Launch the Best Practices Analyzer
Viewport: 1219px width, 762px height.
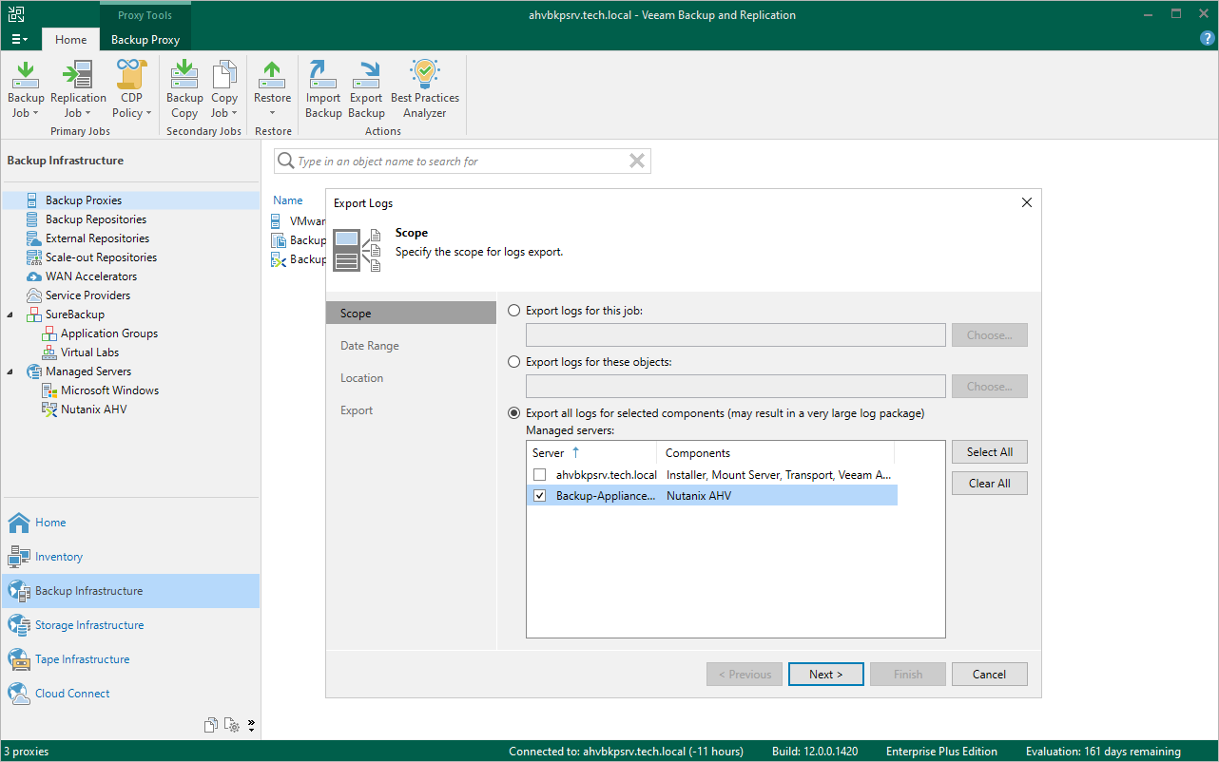(425, 89)
